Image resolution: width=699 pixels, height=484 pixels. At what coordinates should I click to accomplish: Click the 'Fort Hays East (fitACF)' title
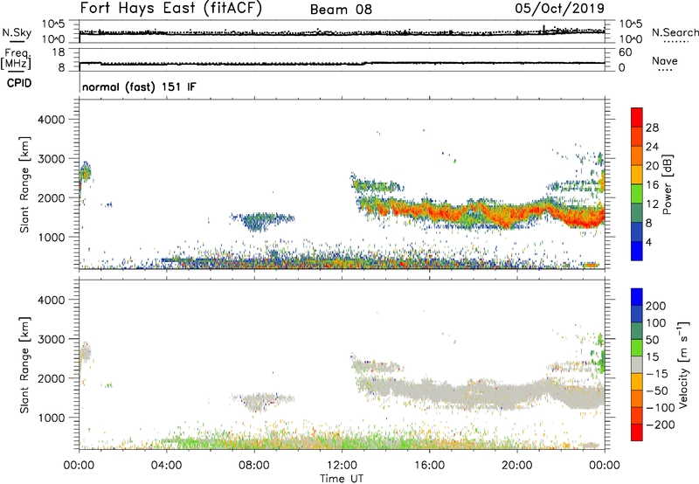[170, 8]
